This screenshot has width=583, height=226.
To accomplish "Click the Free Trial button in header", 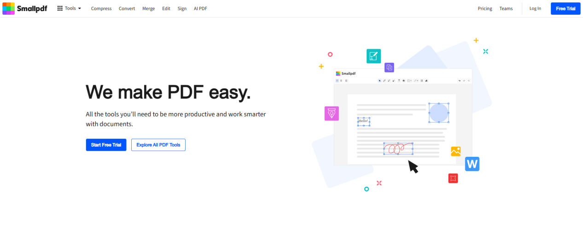I will 566,8.
